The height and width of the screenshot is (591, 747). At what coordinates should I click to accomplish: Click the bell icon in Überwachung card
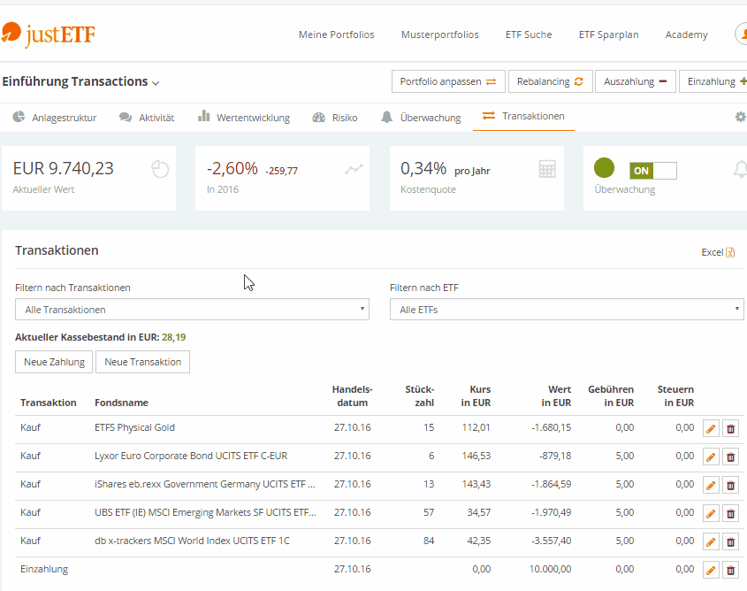pyautogui.click(x=740, y=169)
